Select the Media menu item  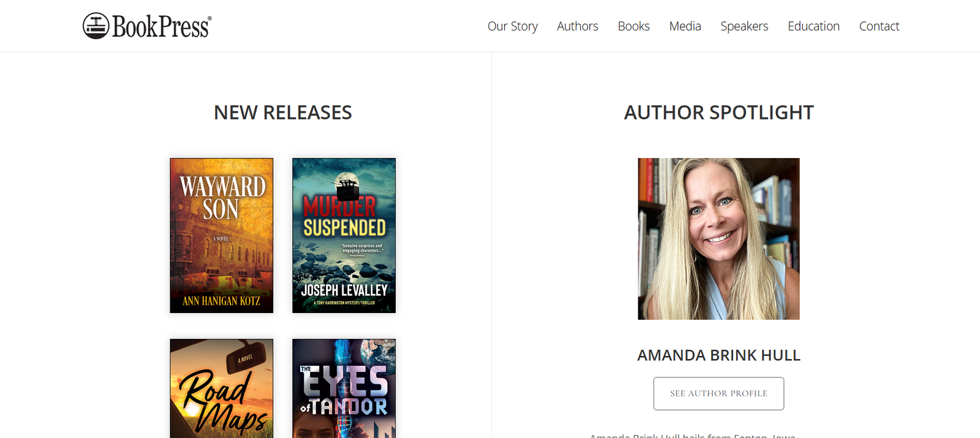pos(685,26)
